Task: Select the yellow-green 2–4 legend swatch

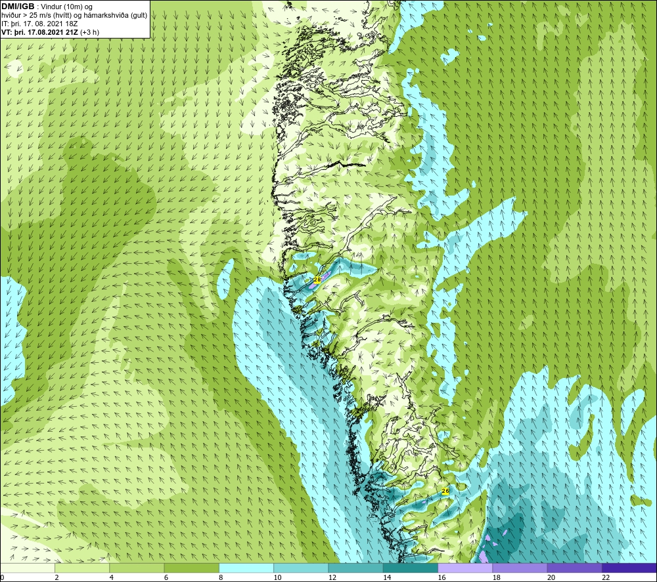Action: pyautogui.click(x=82, y=568)
